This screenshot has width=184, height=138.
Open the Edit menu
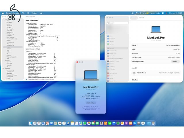tap(28, 13)
